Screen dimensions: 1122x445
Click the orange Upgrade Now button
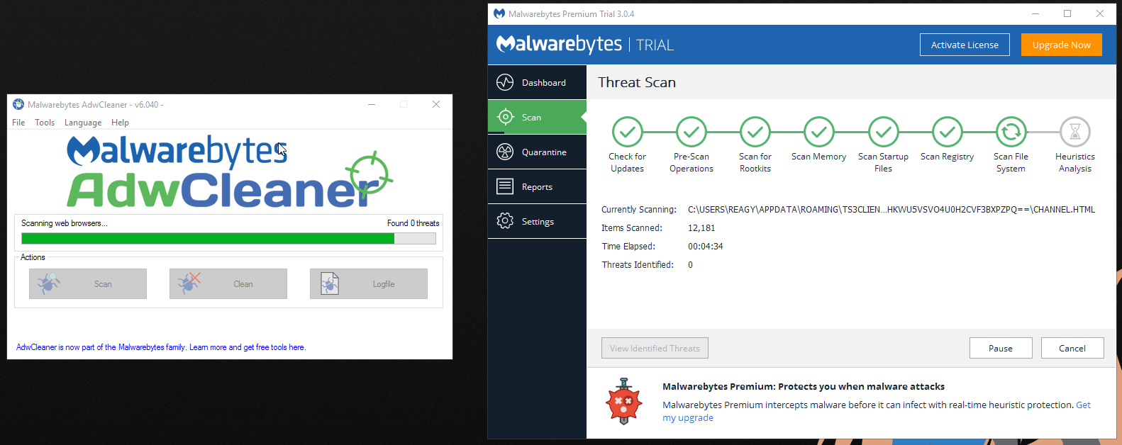point(1062,45)
